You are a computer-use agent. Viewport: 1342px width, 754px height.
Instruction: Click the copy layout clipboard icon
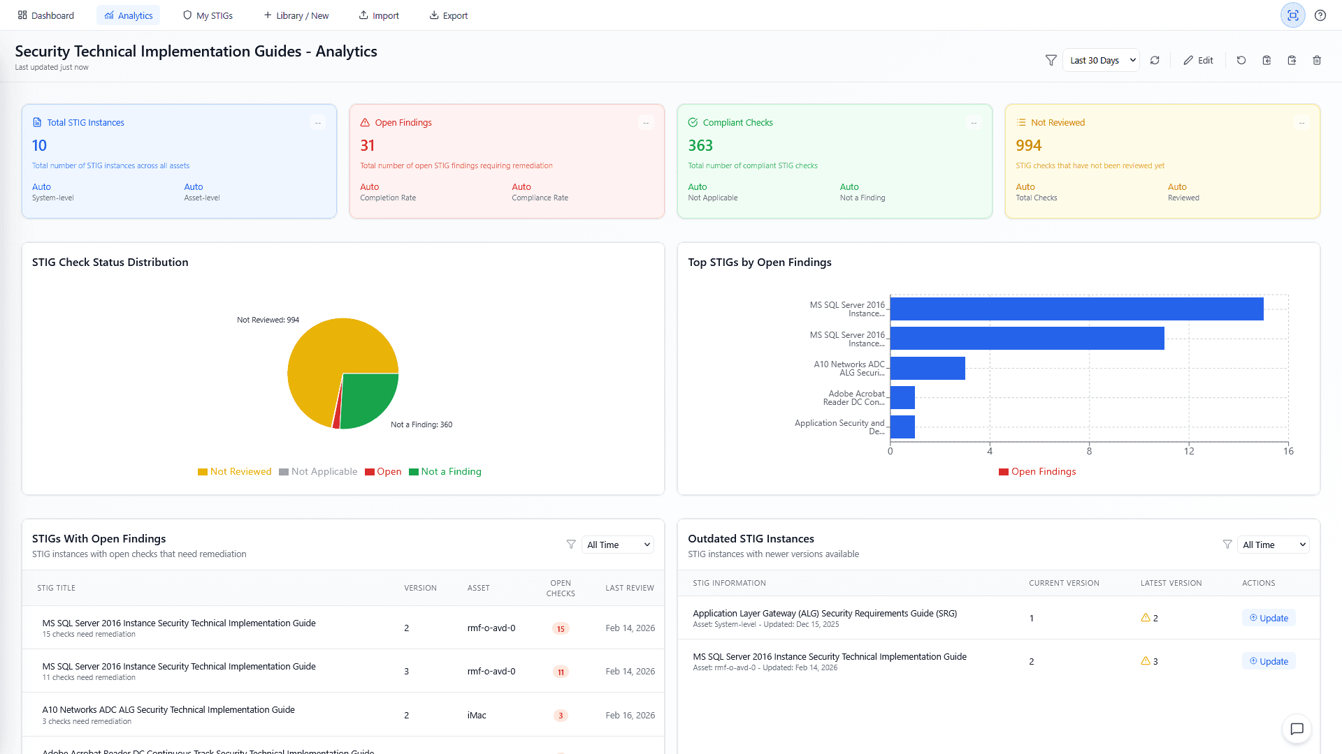1292,60
